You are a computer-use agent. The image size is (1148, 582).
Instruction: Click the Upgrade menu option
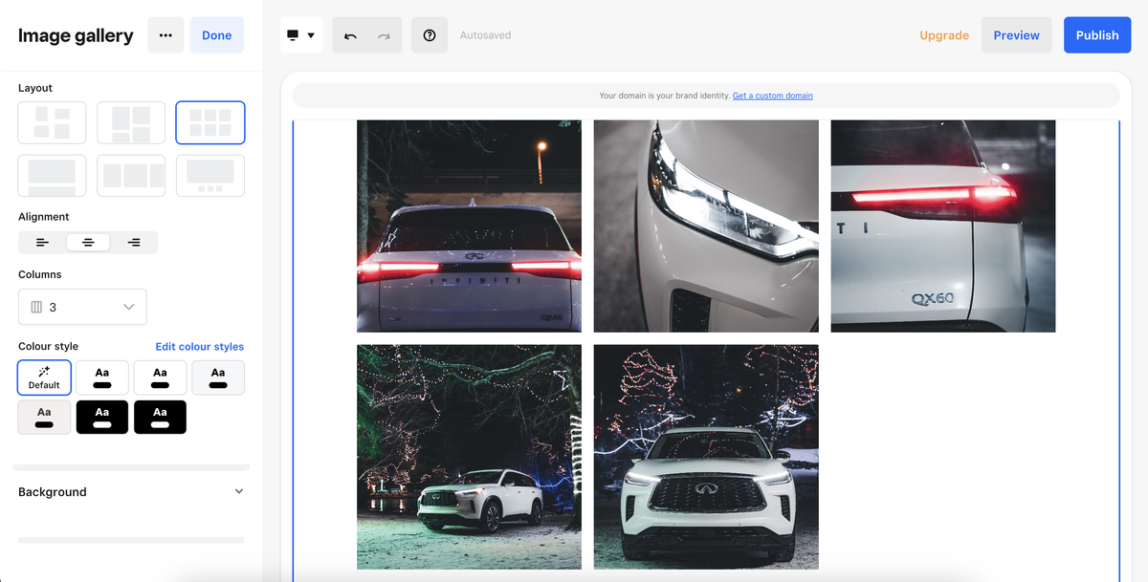coord(944,34)
